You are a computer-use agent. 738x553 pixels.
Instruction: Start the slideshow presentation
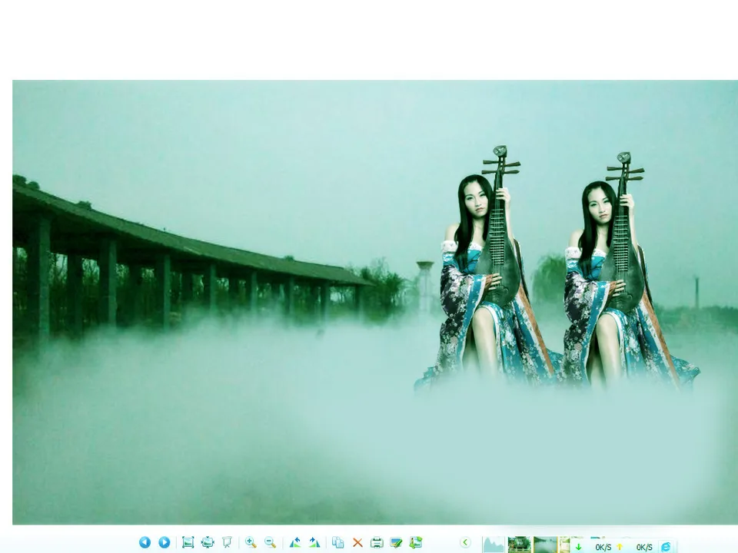coord(227,542)
